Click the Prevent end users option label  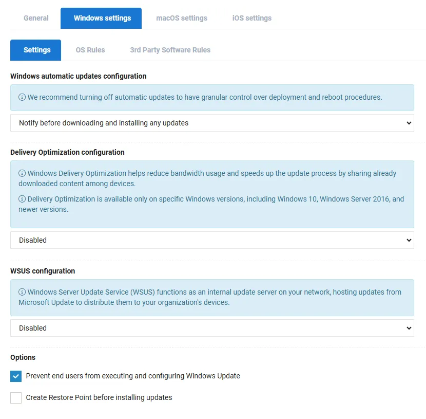tap(133, 376)
